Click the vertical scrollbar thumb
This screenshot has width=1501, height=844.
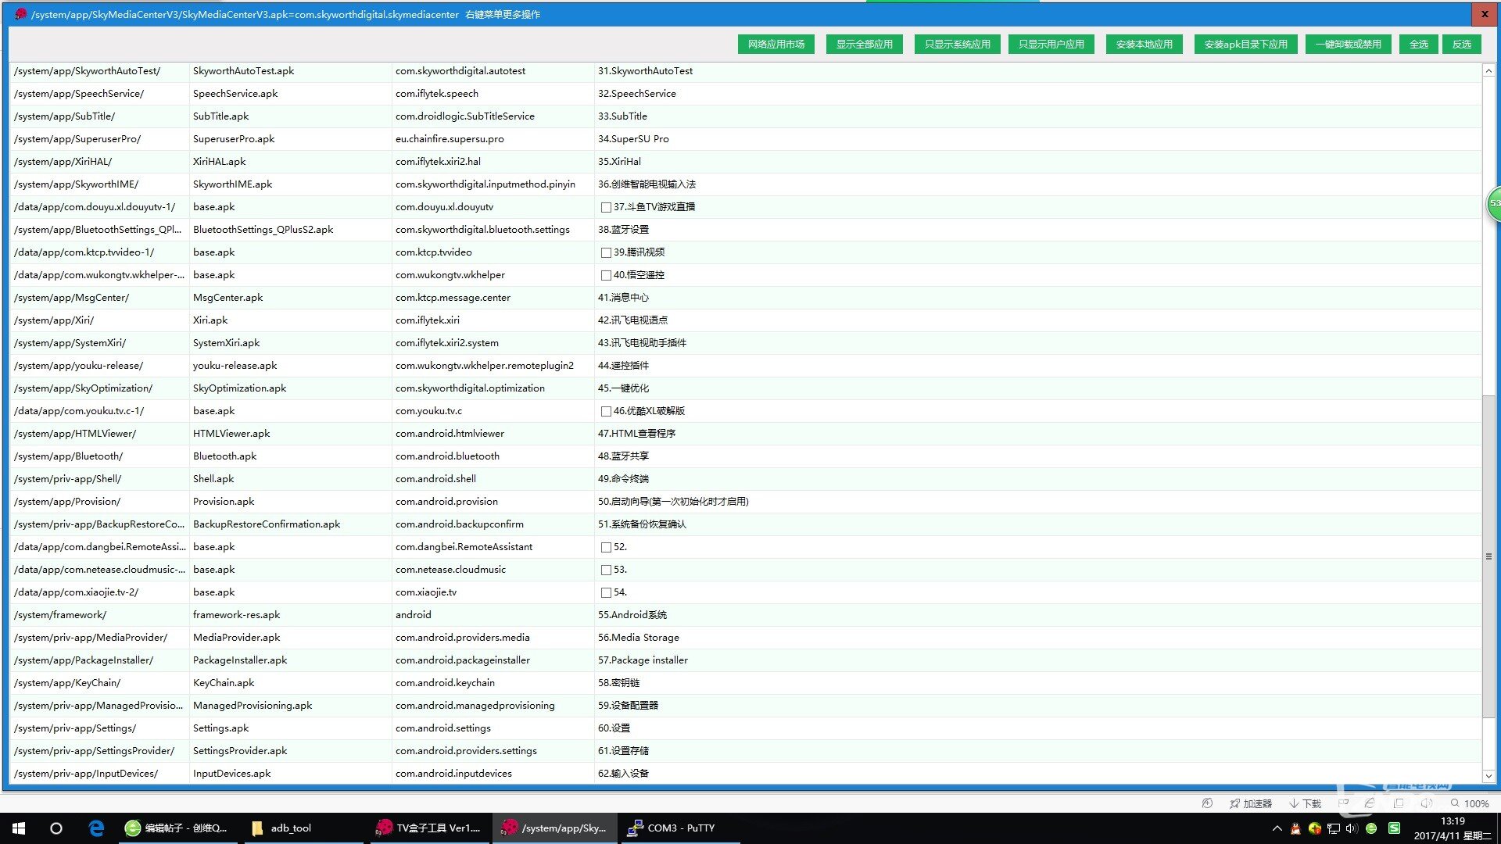tap(1488, 556)
